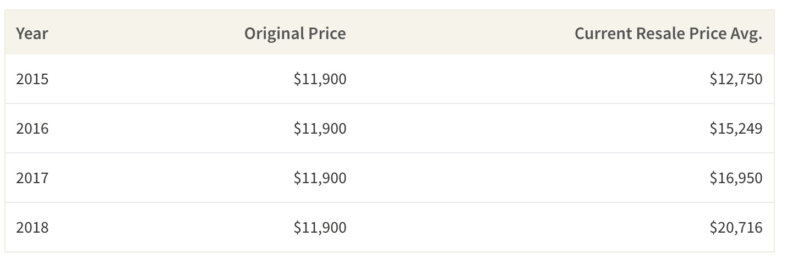787x264 pixels.
Task: Click the 2018 original price $11,900
Action: pos(320,227)
